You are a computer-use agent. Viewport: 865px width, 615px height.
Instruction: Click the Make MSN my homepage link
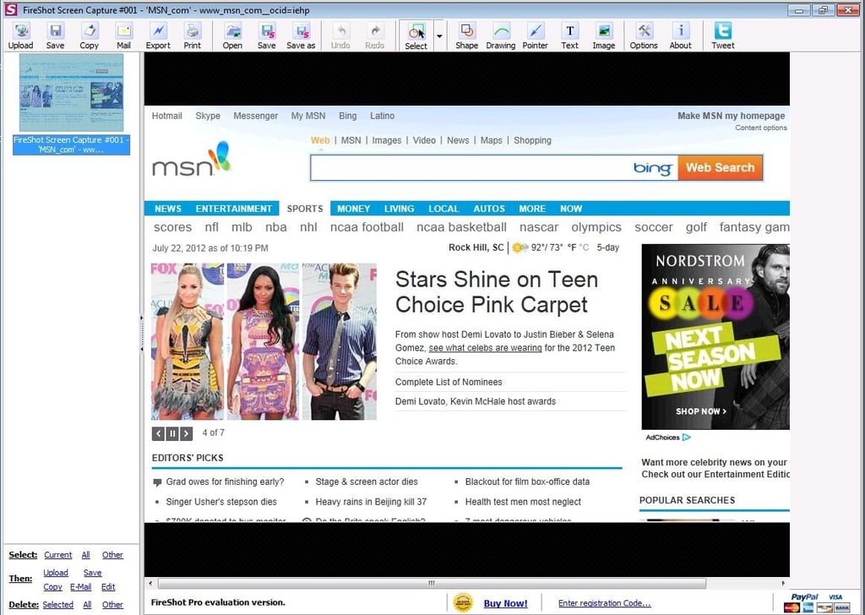(731, 116)
